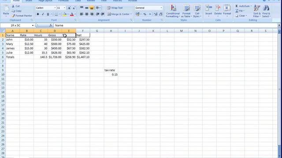Expand the Calibri font name dropdown
Screen dimensions: 282x158
(55, 8)
